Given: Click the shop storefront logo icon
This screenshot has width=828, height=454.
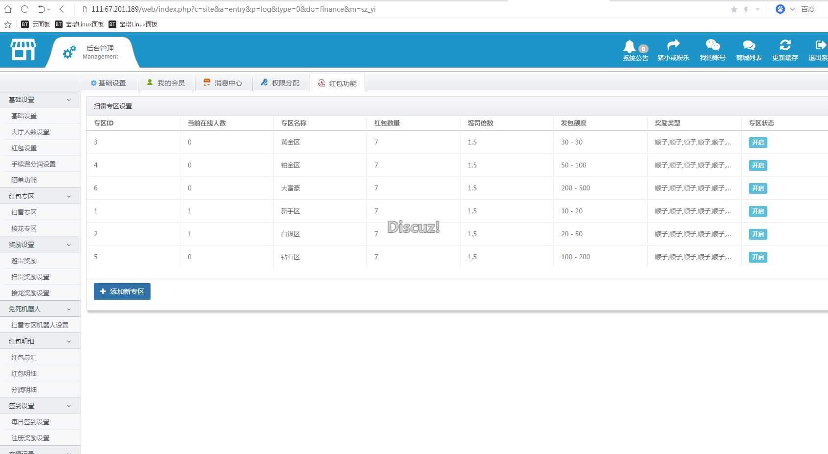Looking at the screenshot, I should [23, 49].
